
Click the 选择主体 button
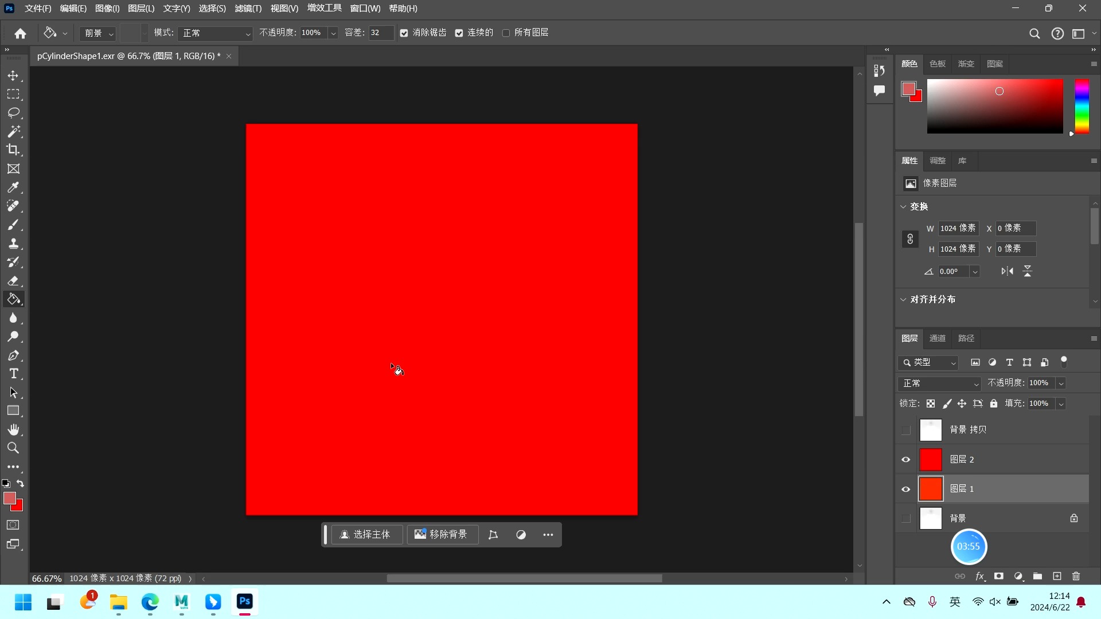point(367,535)
